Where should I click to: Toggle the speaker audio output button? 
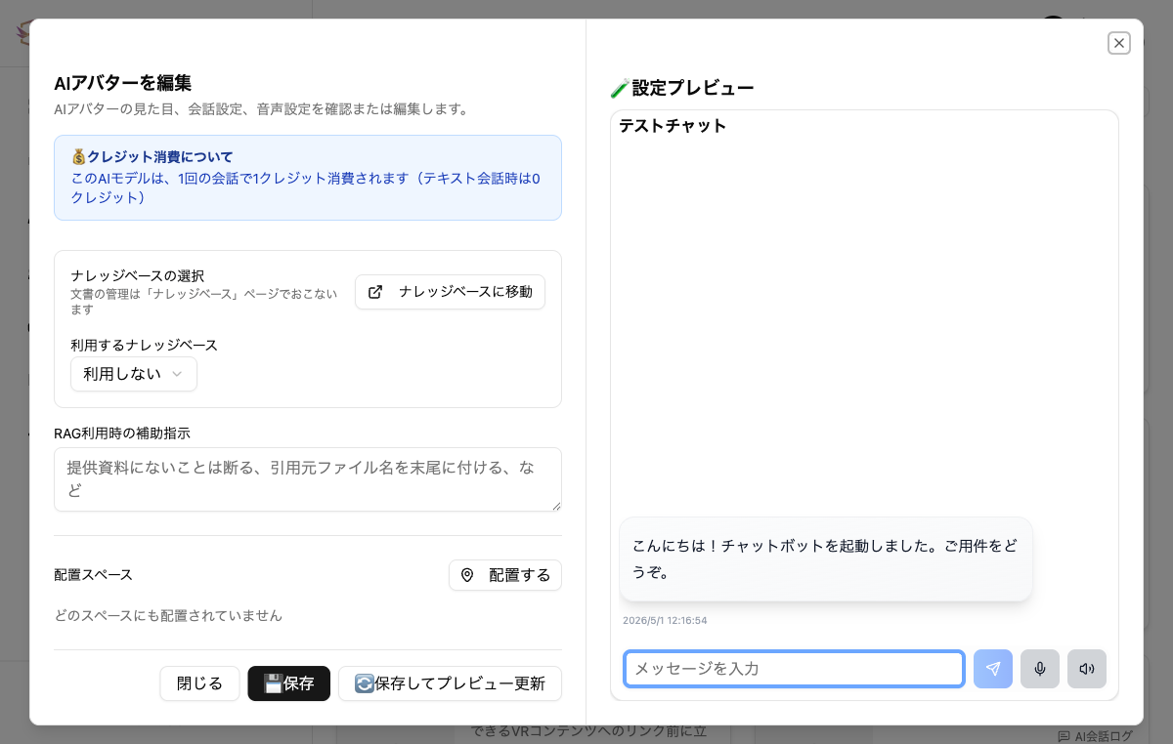1087,669
